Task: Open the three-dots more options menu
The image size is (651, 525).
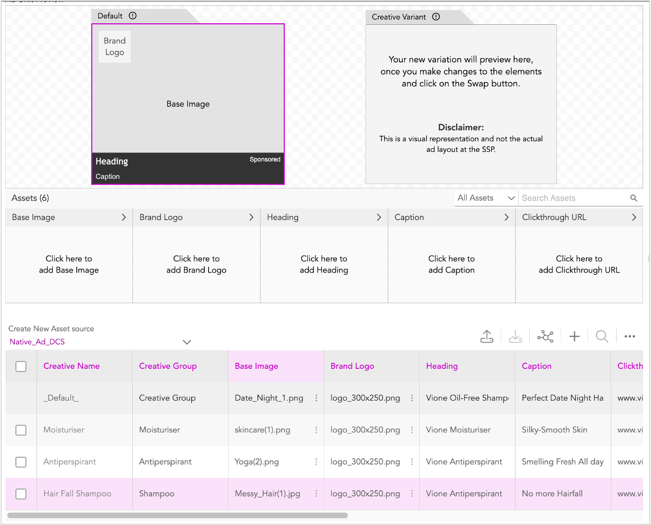Action: tap(629, 336)
